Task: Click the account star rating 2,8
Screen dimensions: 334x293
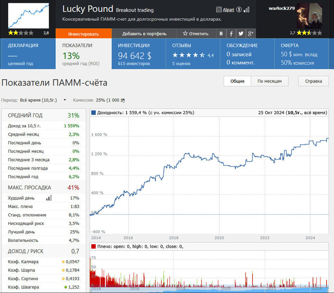Action: click(x=21, y=33)
